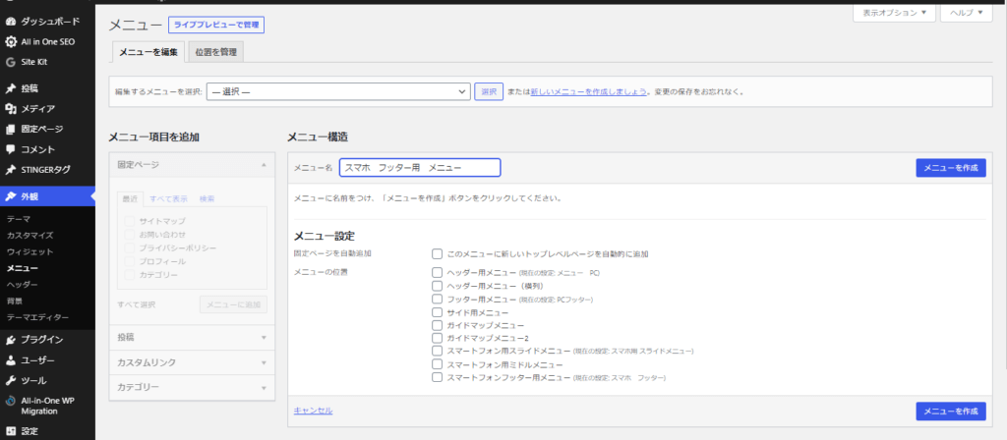Click the Dashboard gauge icon in sidebar
Image resolution: width=1007 pixels, height=440 pixels.
click(x=10, y=22)
